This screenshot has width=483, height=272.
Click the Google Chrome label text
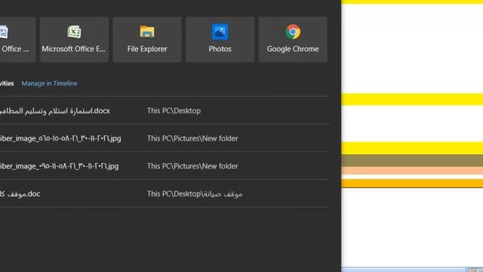click(x=293, y=49)
